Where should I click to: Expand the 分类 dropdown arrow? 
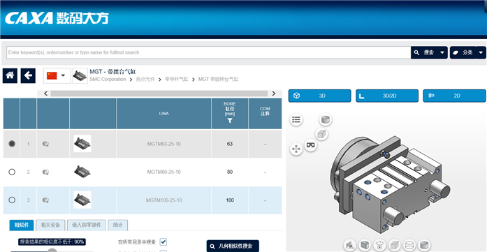[481, 53]
